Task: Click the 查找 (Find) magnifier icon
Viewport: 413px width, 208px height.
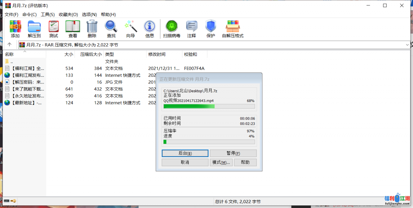Action: click(x=111, y=29)
